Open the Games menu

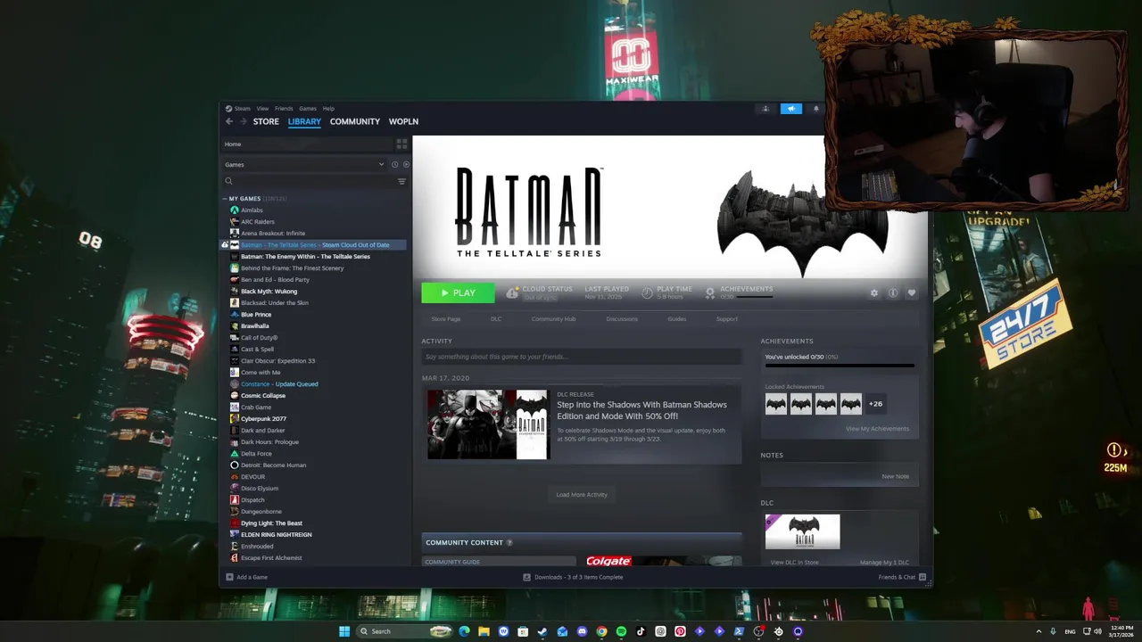click(308, 109)
